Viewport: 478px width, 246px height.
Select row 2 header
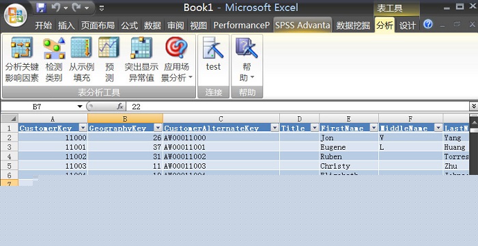click(9, 137)
